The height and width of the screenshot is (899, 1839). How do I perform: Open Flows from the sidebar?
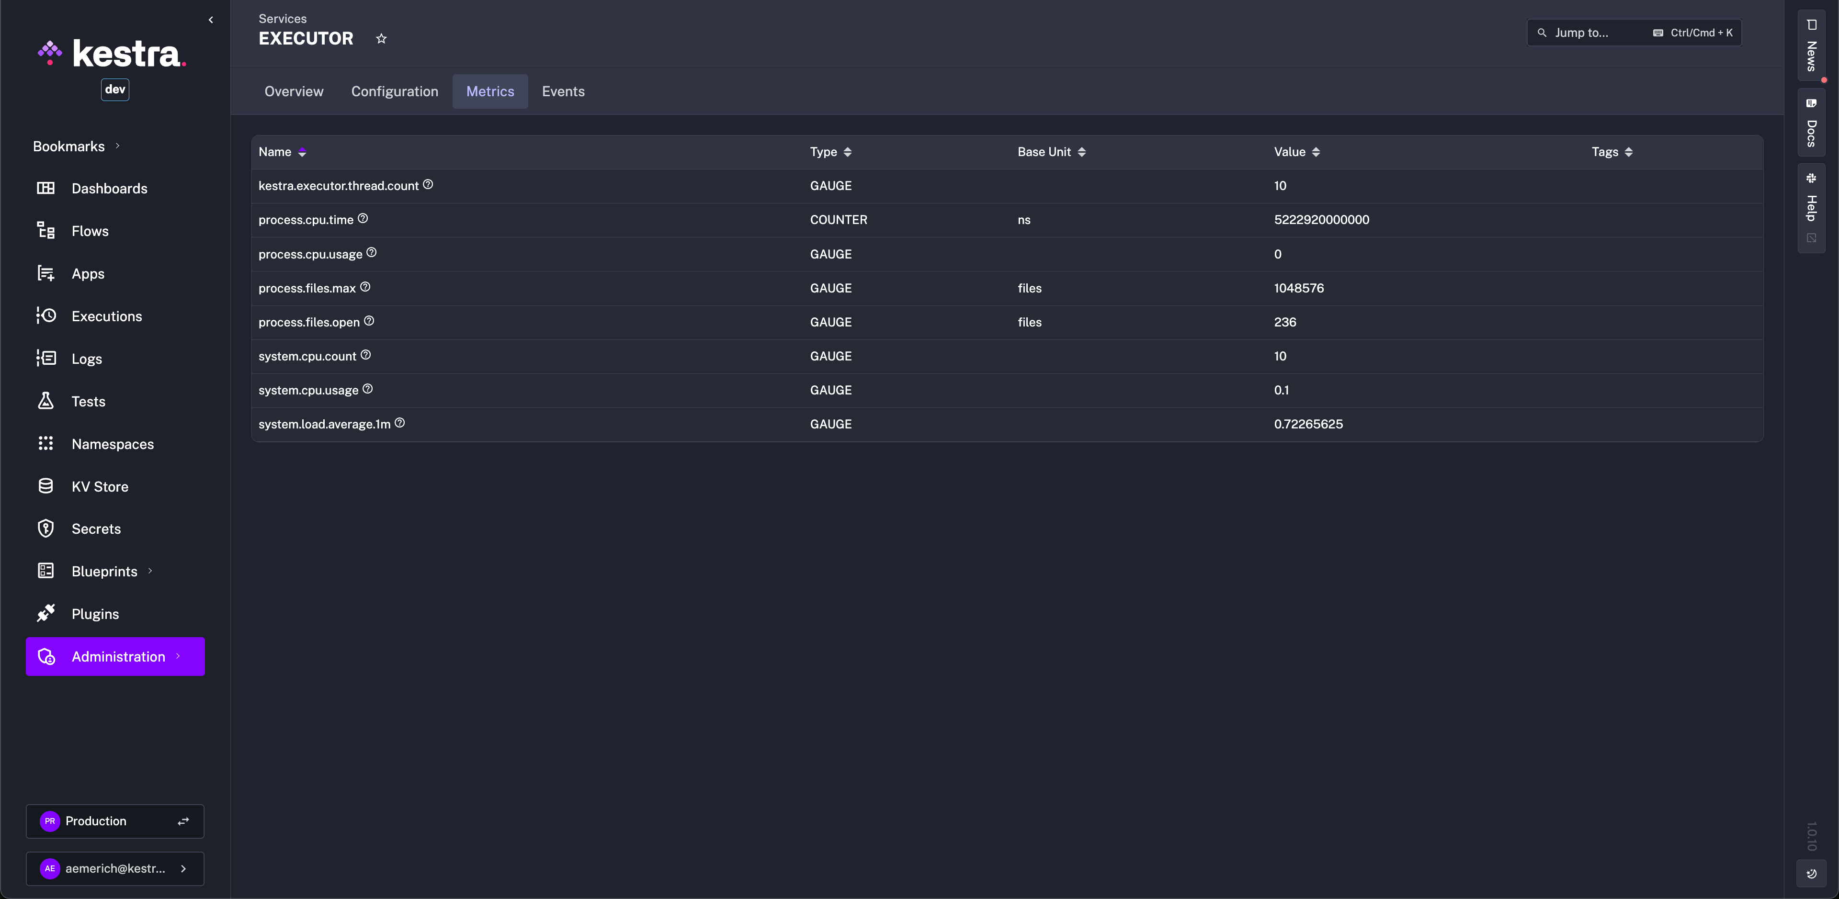click(x=90, y=231)
